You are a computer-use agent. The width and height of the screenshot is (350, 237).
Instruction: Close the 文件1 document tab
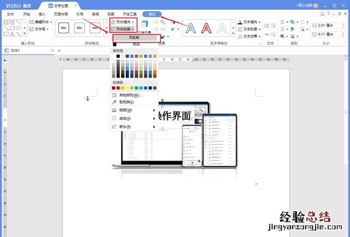pyautogui.click(x=52, y=51)
